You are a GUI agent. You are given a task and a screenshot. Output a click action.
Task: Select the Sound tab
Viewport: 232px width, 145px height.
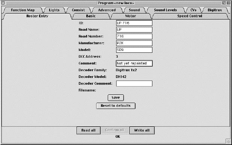pyautogui.click(x=134, y=10)
